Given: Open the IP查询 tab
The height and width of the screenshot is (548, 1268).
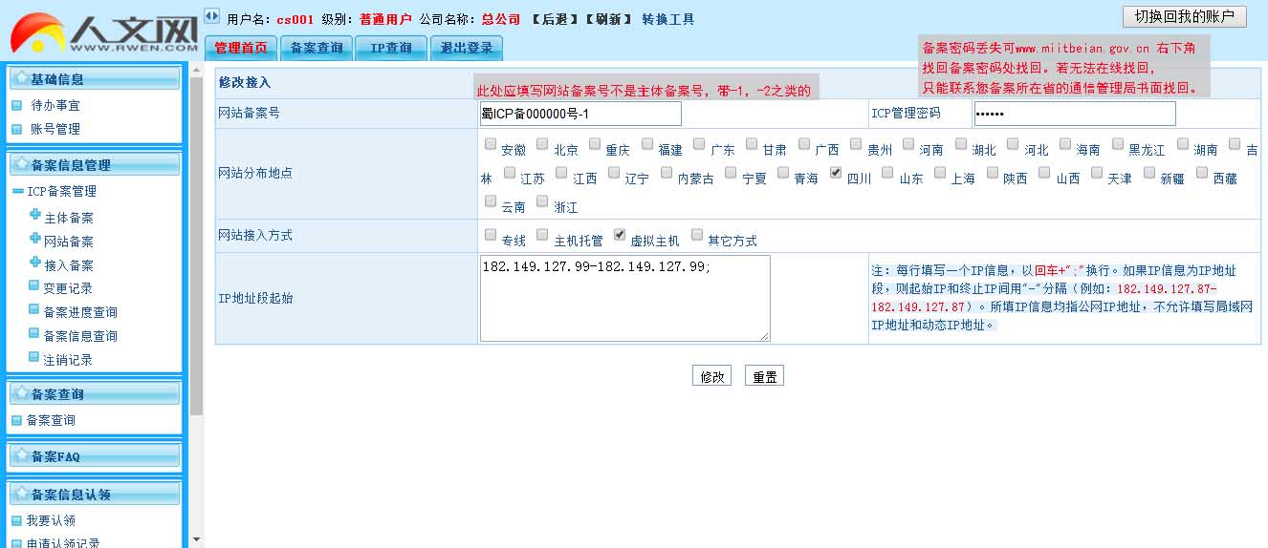Looking at the screenshot, I should pos(391,48).
